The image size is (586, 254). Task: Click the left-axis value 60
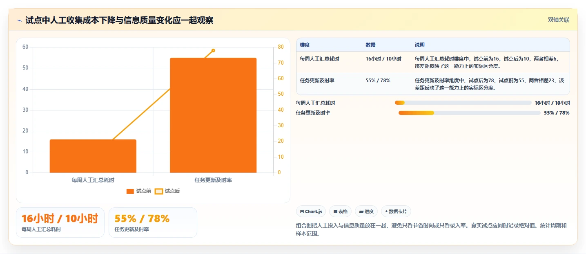pos(25,47)
